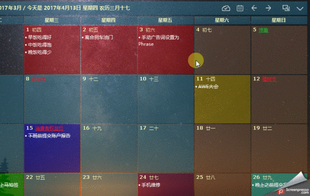Click the 消费者权益日 link on day 15
This screenshot has height=196, width=310.
tap(49, 128)
